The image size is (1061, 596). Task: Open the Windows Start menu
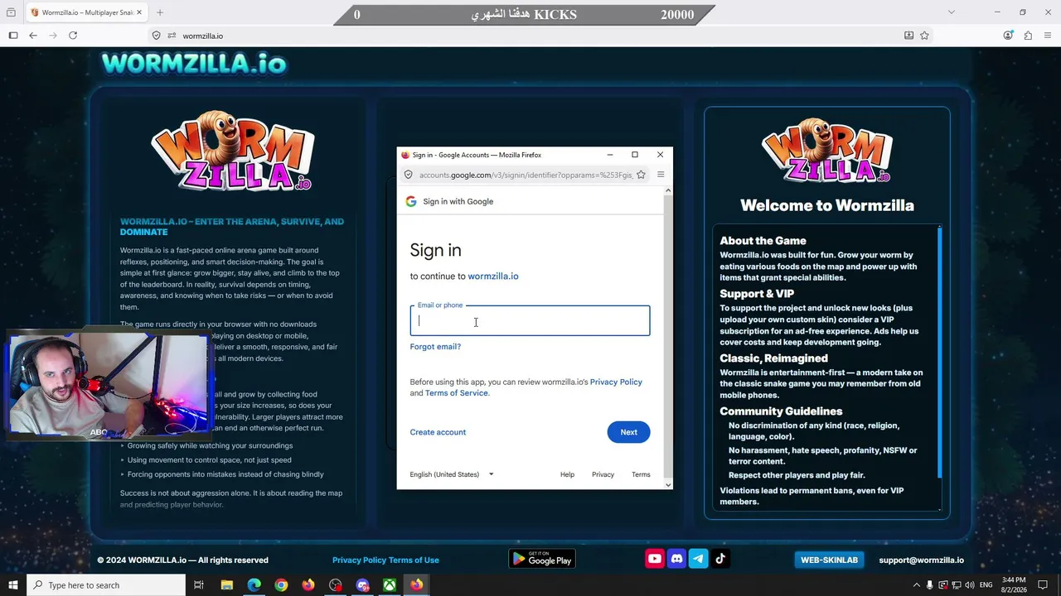13,585
